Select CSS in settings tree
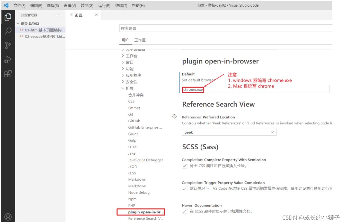The image size is (344, 223). [x=131, y=101]
